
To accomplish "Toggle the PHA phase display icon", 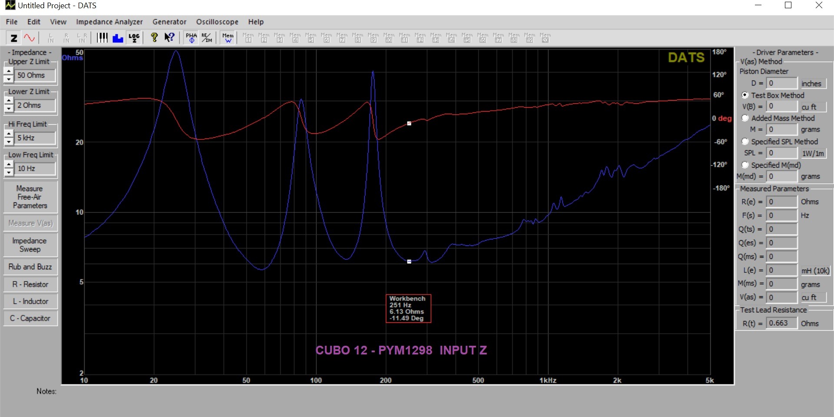I will 191,38.
